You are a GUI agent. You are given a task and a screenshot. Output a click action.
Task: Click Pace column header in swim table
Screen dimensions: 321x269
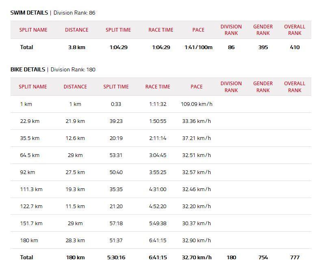[x=198, y=30]
